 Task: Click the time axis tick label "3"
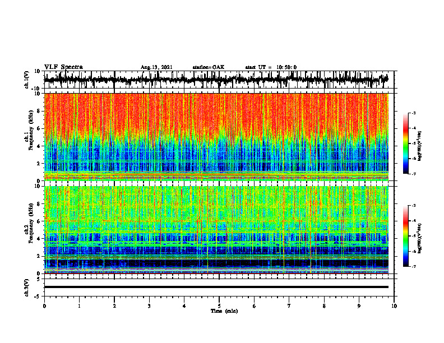[x=149, y=306]
